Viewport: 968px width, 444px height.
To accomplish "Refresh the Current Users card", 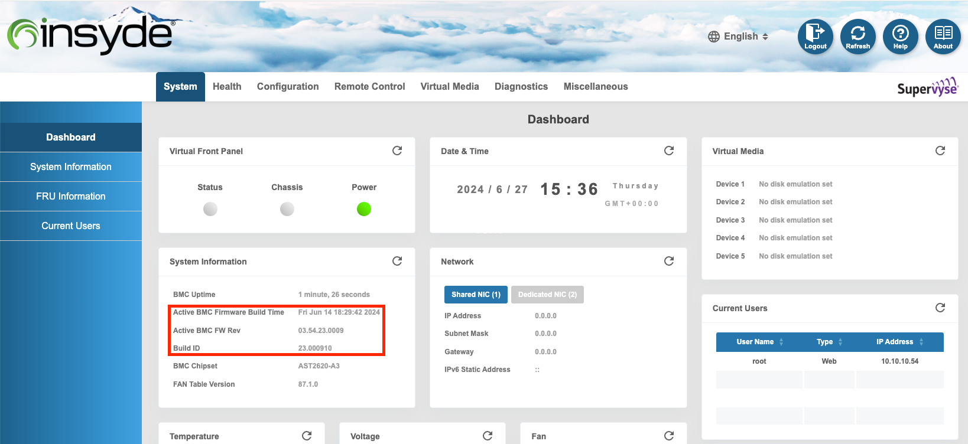I will coord(940,308).
